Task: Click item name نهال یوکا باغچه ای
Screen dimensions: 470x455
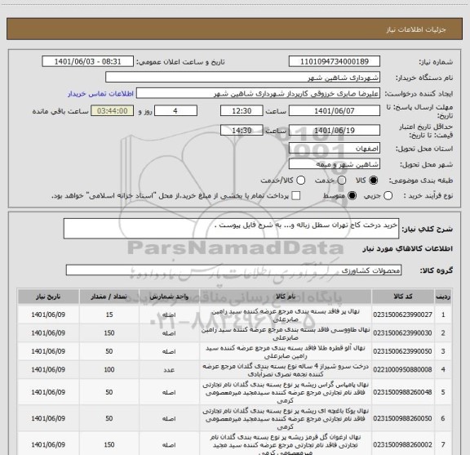Action: [286, 418]
